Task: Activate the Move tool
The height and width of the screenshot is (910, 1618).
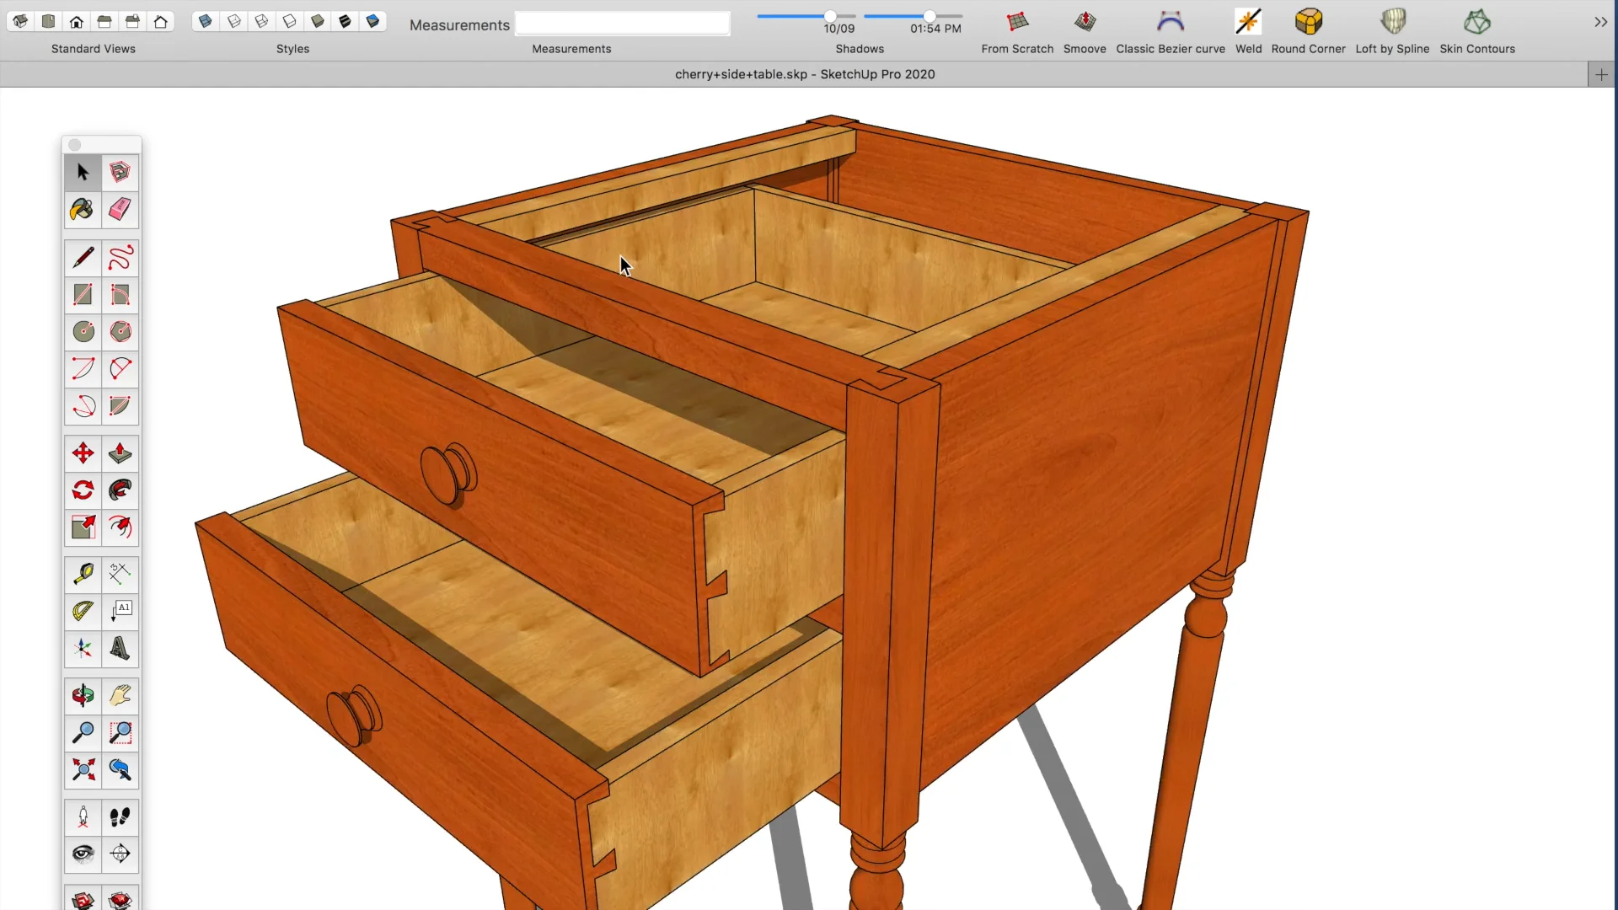Action: point(83,453)
